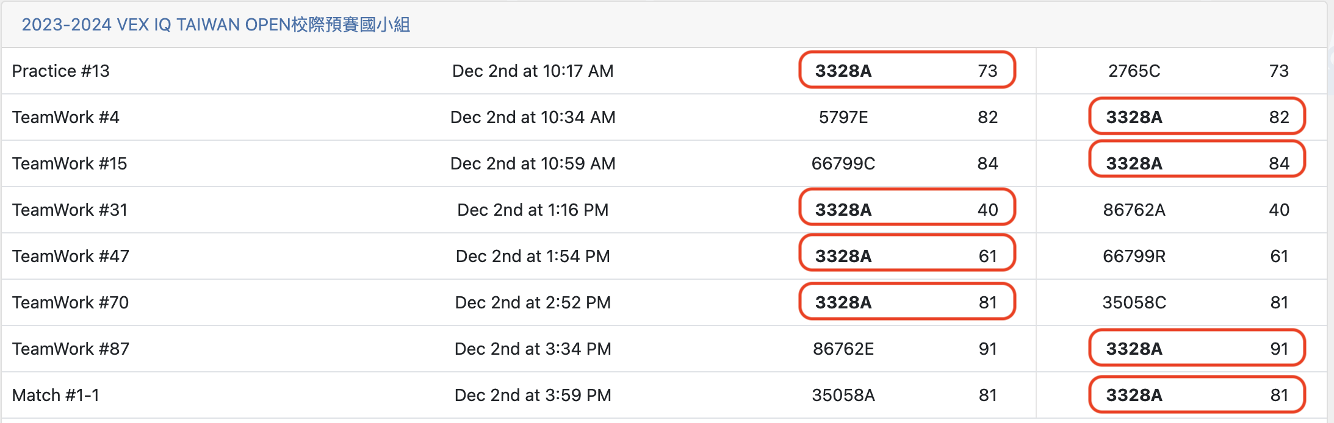Click the Practice #13 match name
The width and height of the screenshot is (1334, 423).
60,71
